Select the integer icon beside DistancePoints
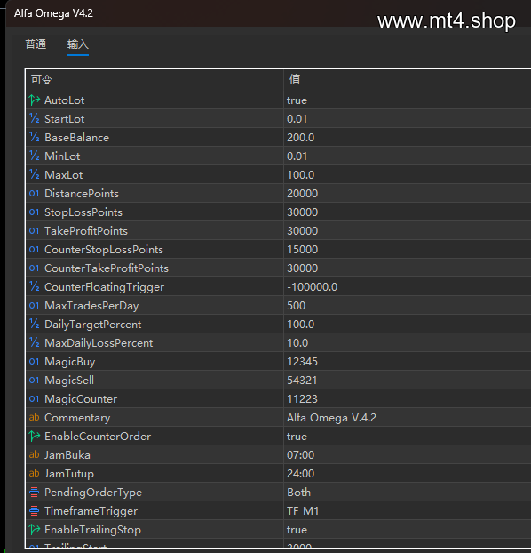Viewport: 531px width, 553px height. coord(34,193)
